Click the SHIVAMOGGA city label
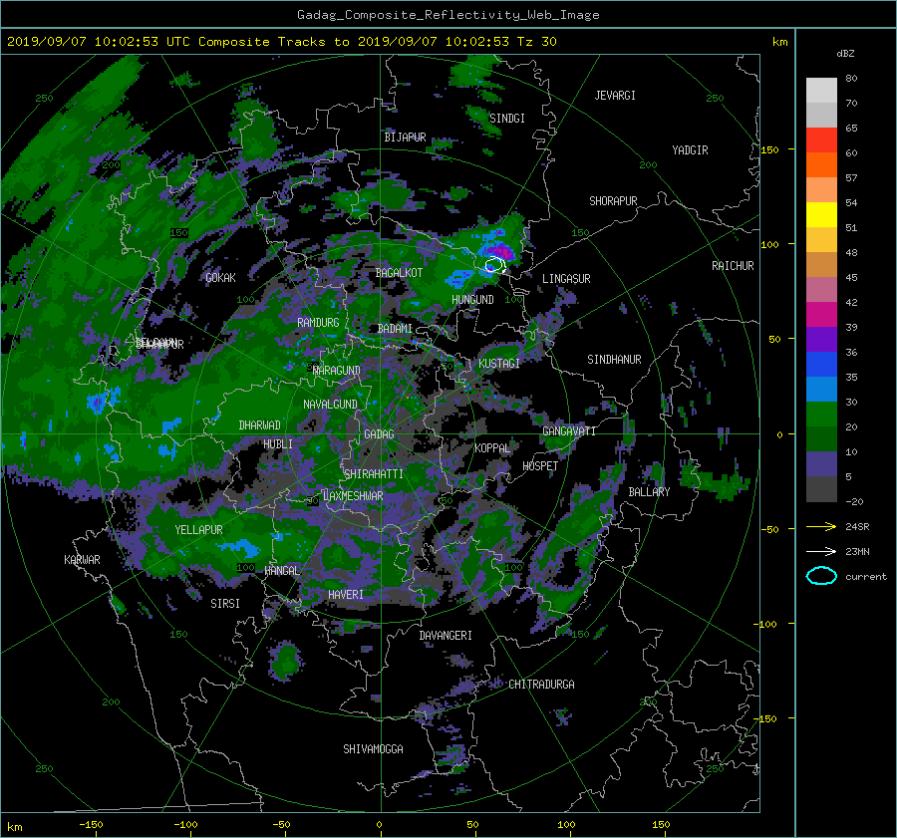Viewport: 897px width, 838px height. tap(373, 749)
